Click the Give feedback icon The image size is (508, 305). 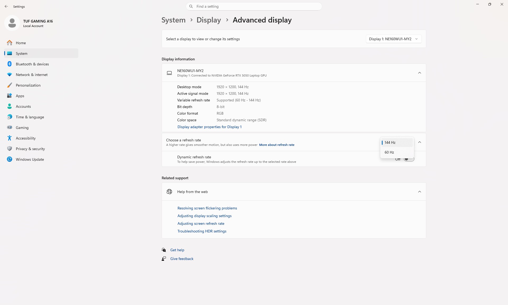click(x=164, y=259)
